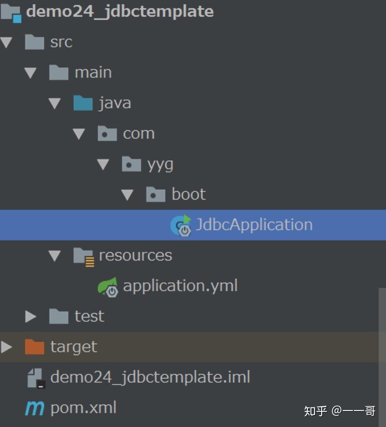Select the yyg package
Screen dimensions: 386x427
tap(162, 163)
